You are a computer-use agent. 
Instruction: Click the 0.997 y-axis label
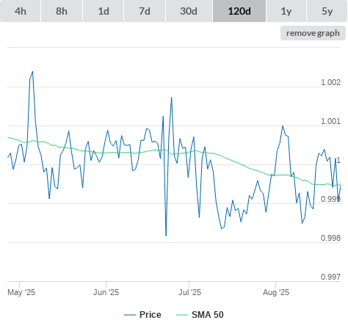330,277
